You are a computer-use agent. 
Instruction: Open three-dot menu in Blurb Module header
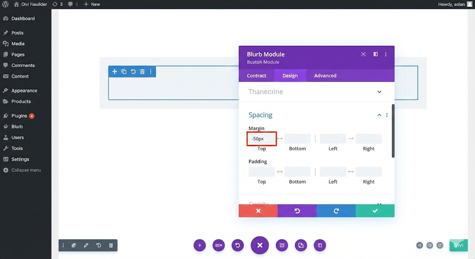pyautogui.click(x=385, y=54)
